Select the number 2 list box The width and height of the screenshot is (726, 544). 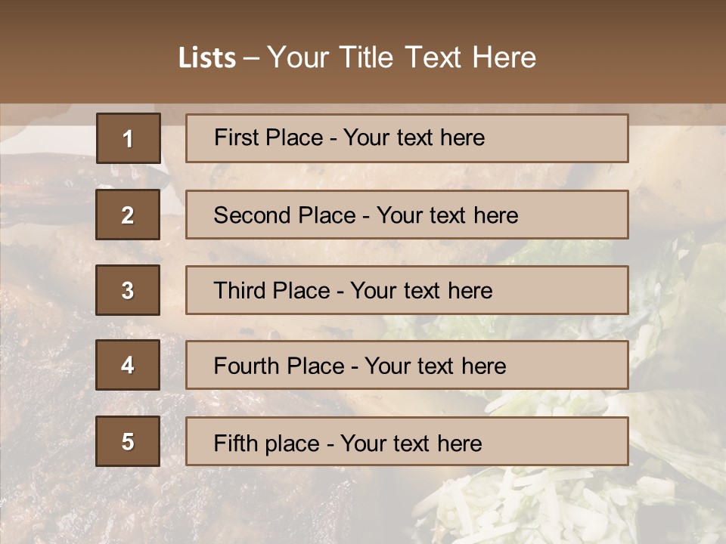click(128, 215)
